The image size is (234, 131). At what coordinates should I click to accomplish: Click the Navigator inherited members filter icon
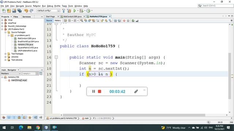pyautogui.click(x=4, y=118)
